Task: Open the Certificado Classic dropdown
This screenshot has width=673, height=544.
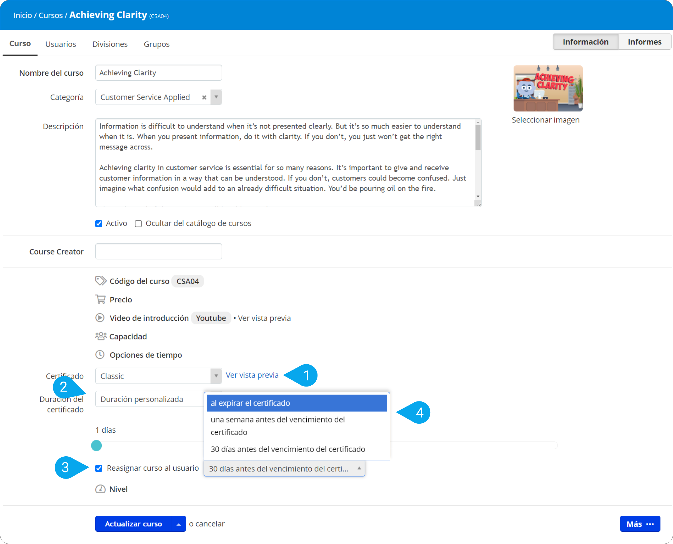Action: [159, 376]
